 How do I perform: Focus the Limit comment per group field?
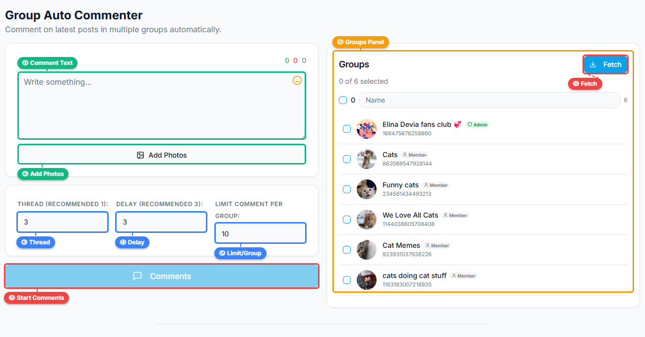[x=260, y=233]
